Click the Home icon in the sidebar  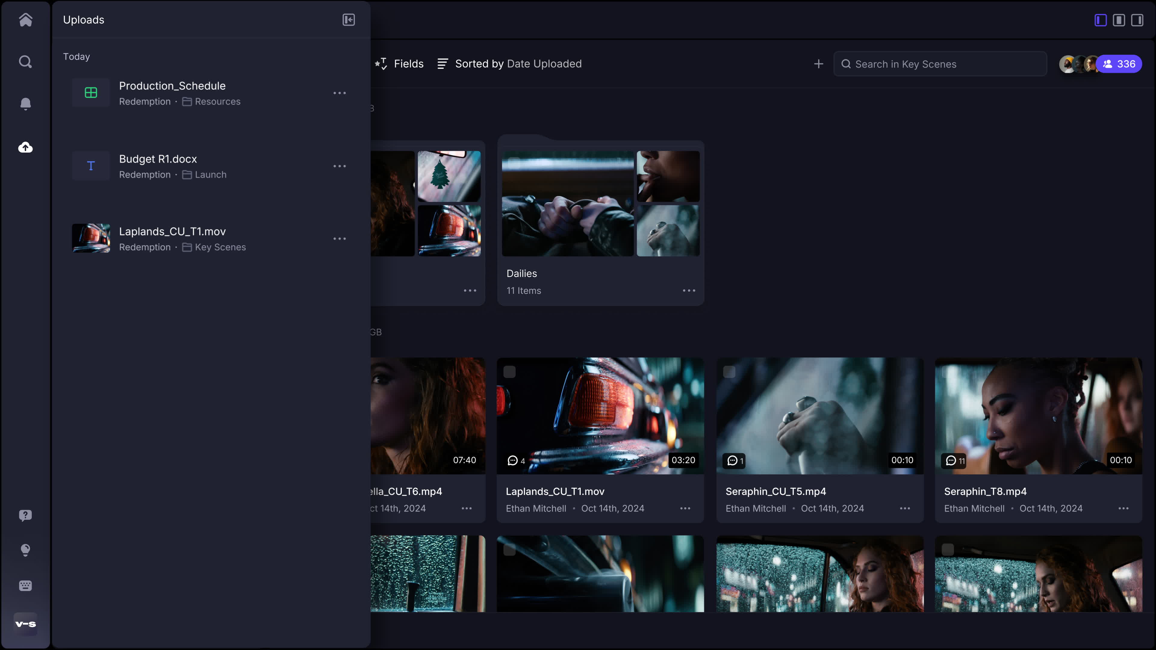tap(26, 20)
